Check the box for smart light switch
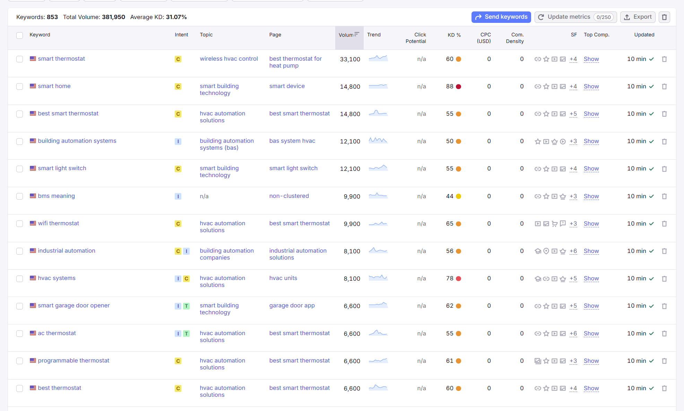This screenshot has height=411, width=684. [20, 169]
